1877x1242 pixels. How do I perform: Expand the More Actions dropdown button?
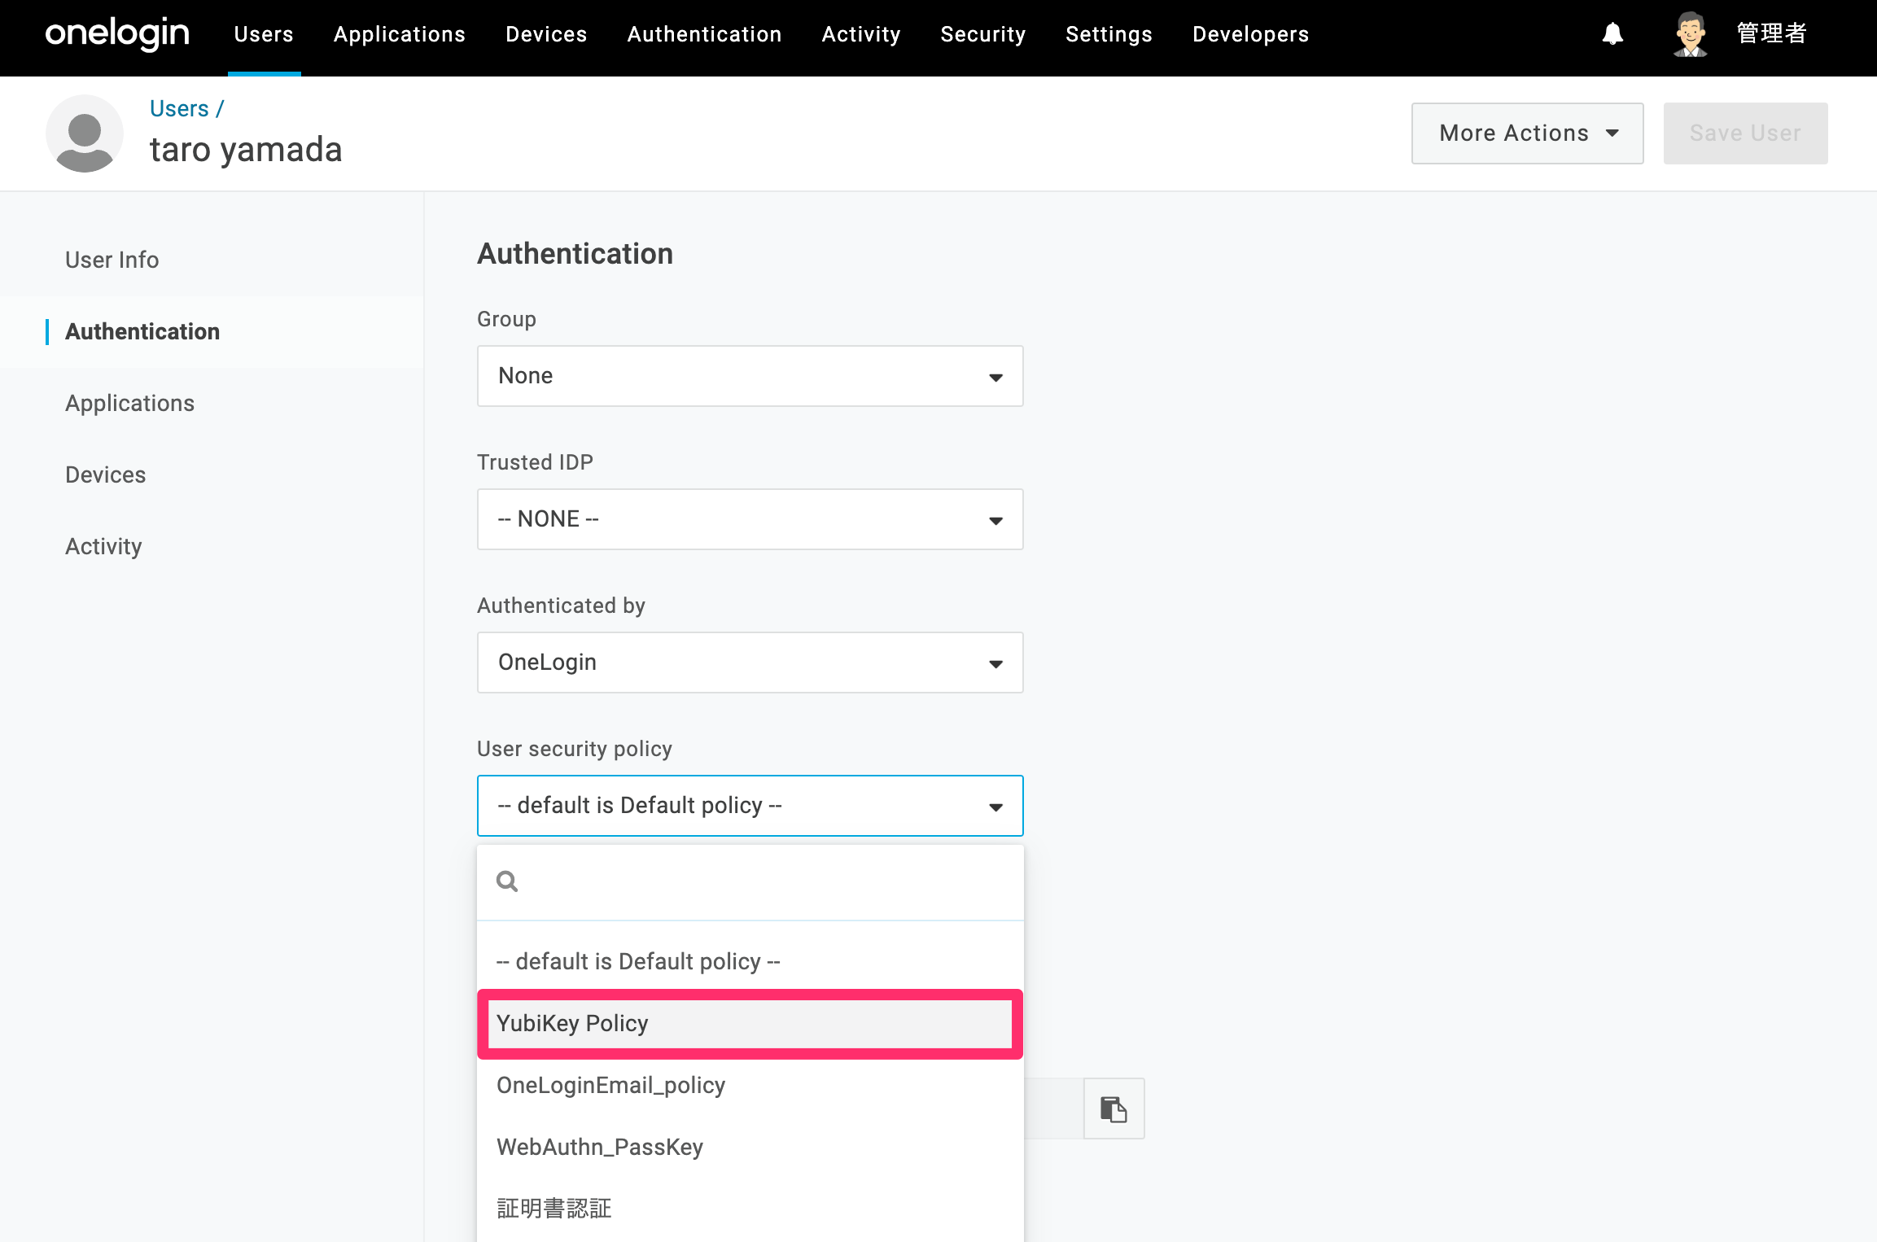tap(1528, 133)
